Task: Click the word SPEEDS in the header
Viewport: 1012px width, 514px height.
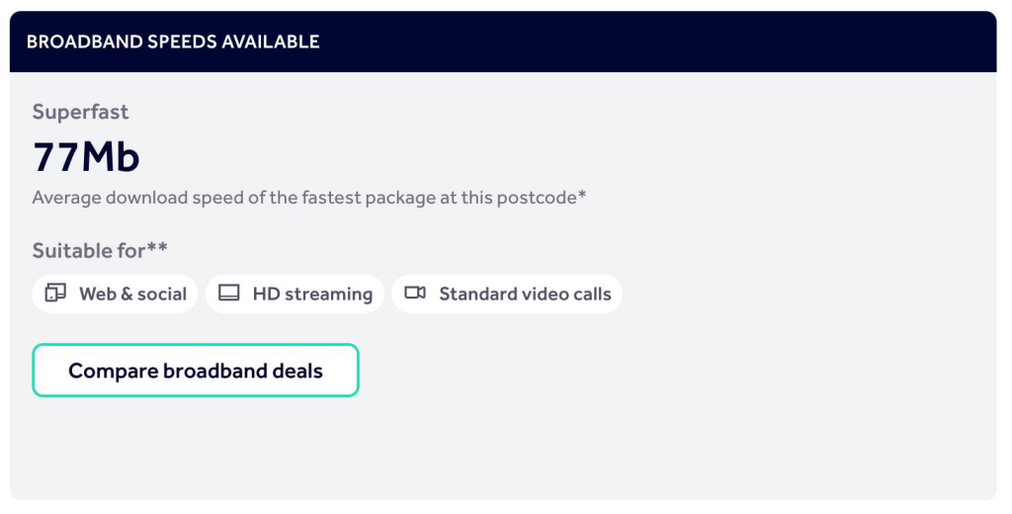Action: (x=182, y=42)
